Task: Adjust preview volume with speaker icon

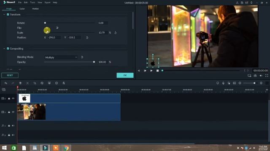Action: pyautogui.click(x=261, y=75)
